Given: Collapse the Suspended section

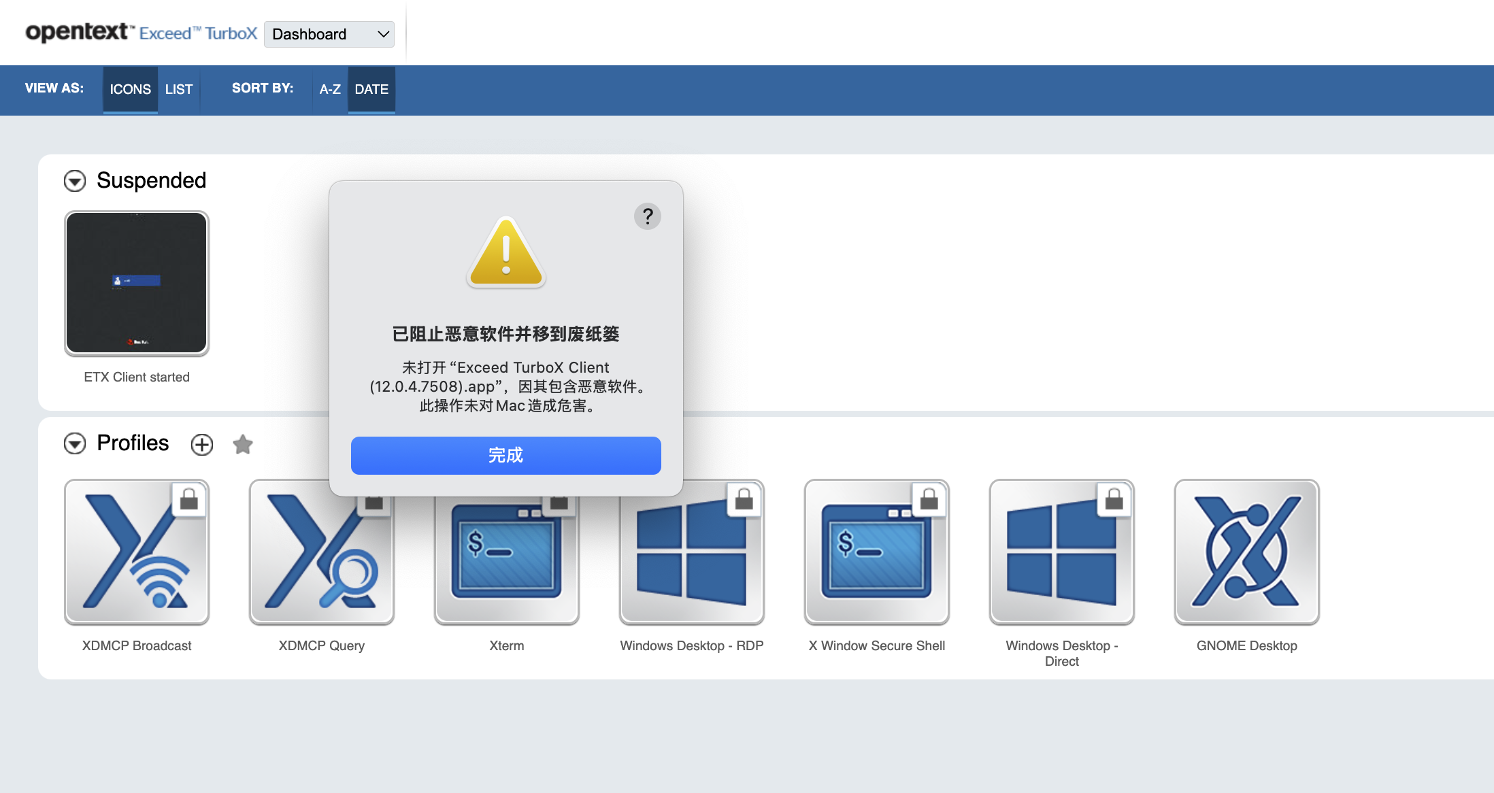Looking at the screenshot, I should tap(75, 181).
